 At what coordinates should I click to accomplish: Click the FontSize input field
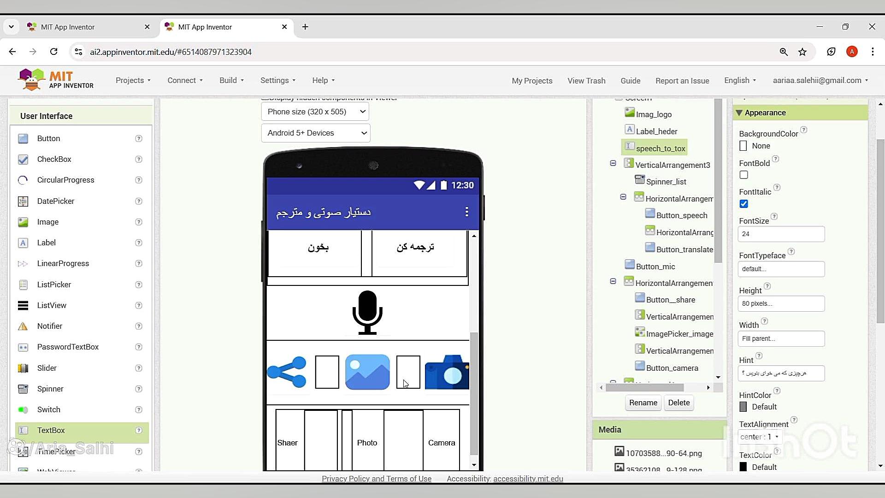[781, 234]
